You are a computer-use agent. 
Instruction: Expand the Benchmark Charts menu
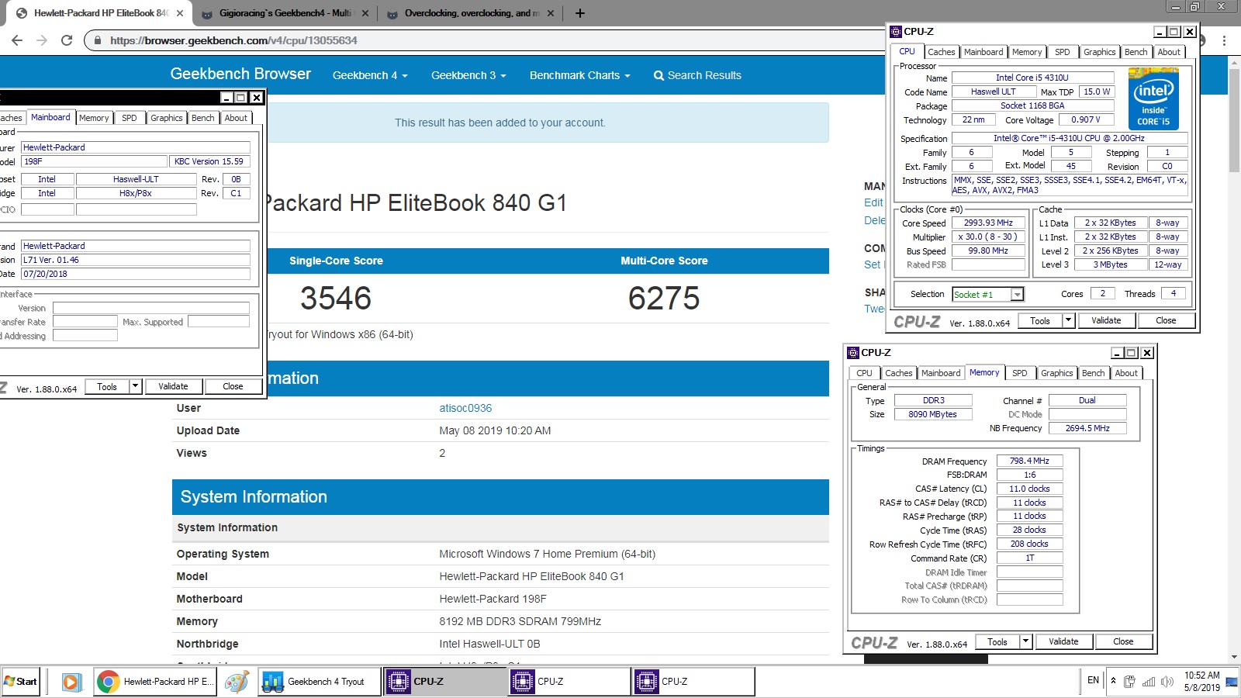pos(579,75)
